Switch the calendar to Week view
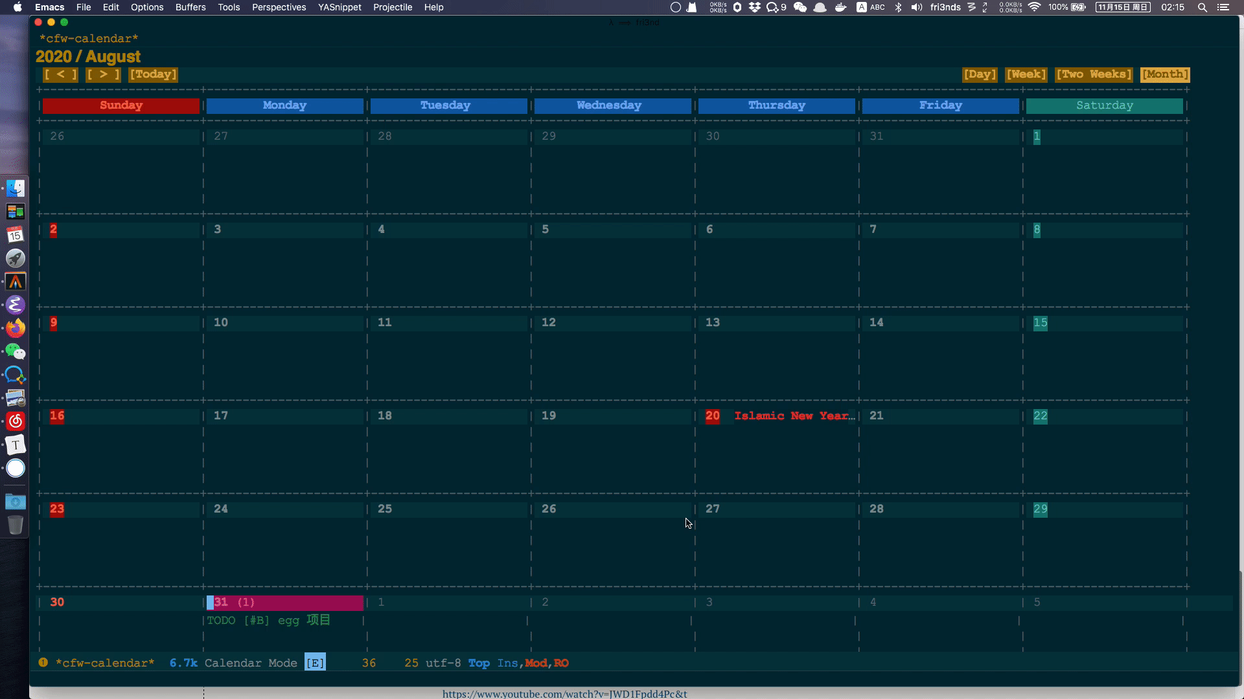This screenshot has height=699, width=1244. (x=1026, y=74)
